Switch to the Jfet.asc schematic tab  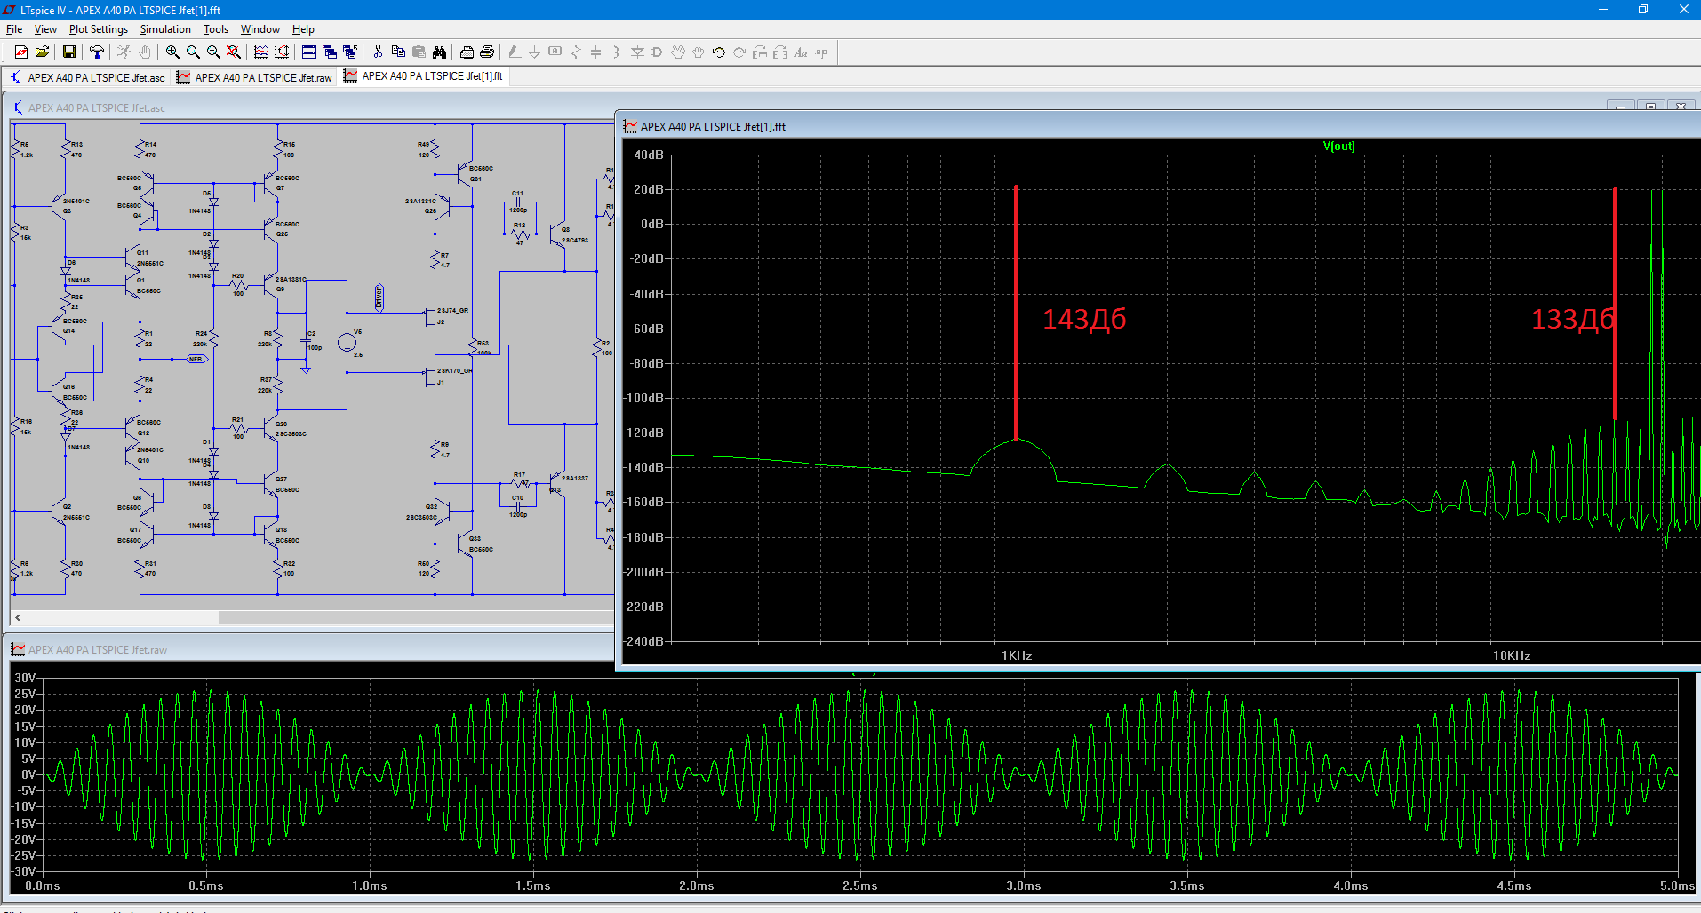87,77
